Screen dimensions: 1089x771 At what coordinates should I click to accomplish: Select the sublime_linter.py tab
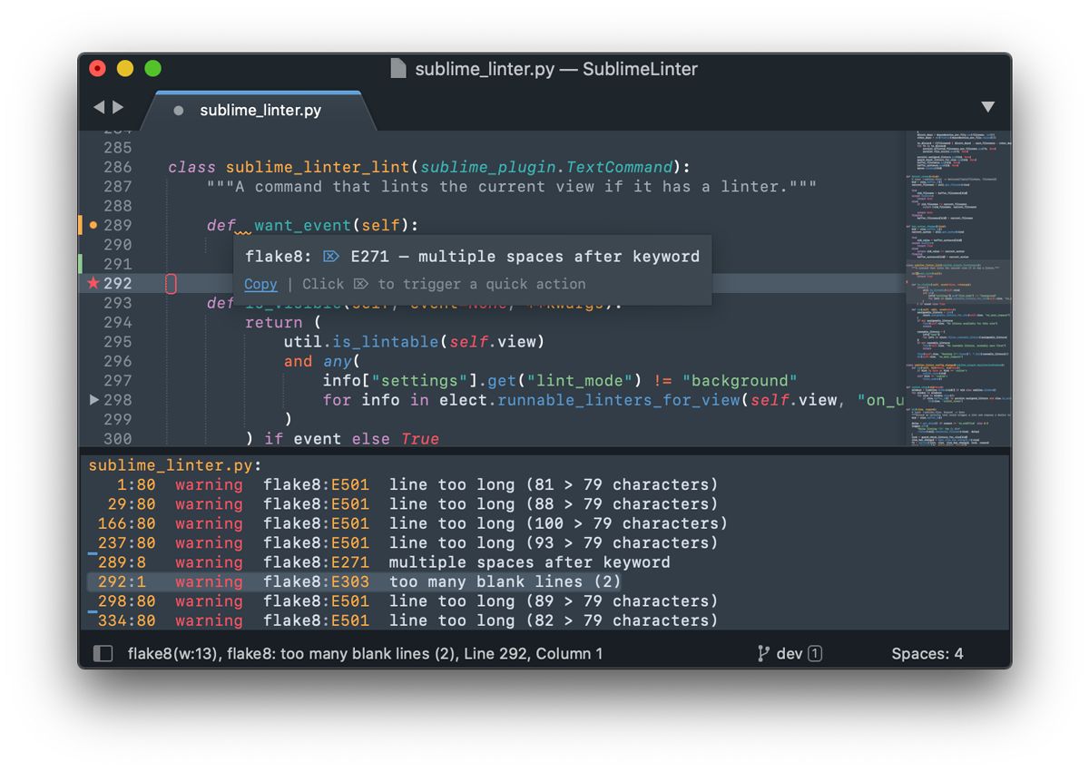260,111
